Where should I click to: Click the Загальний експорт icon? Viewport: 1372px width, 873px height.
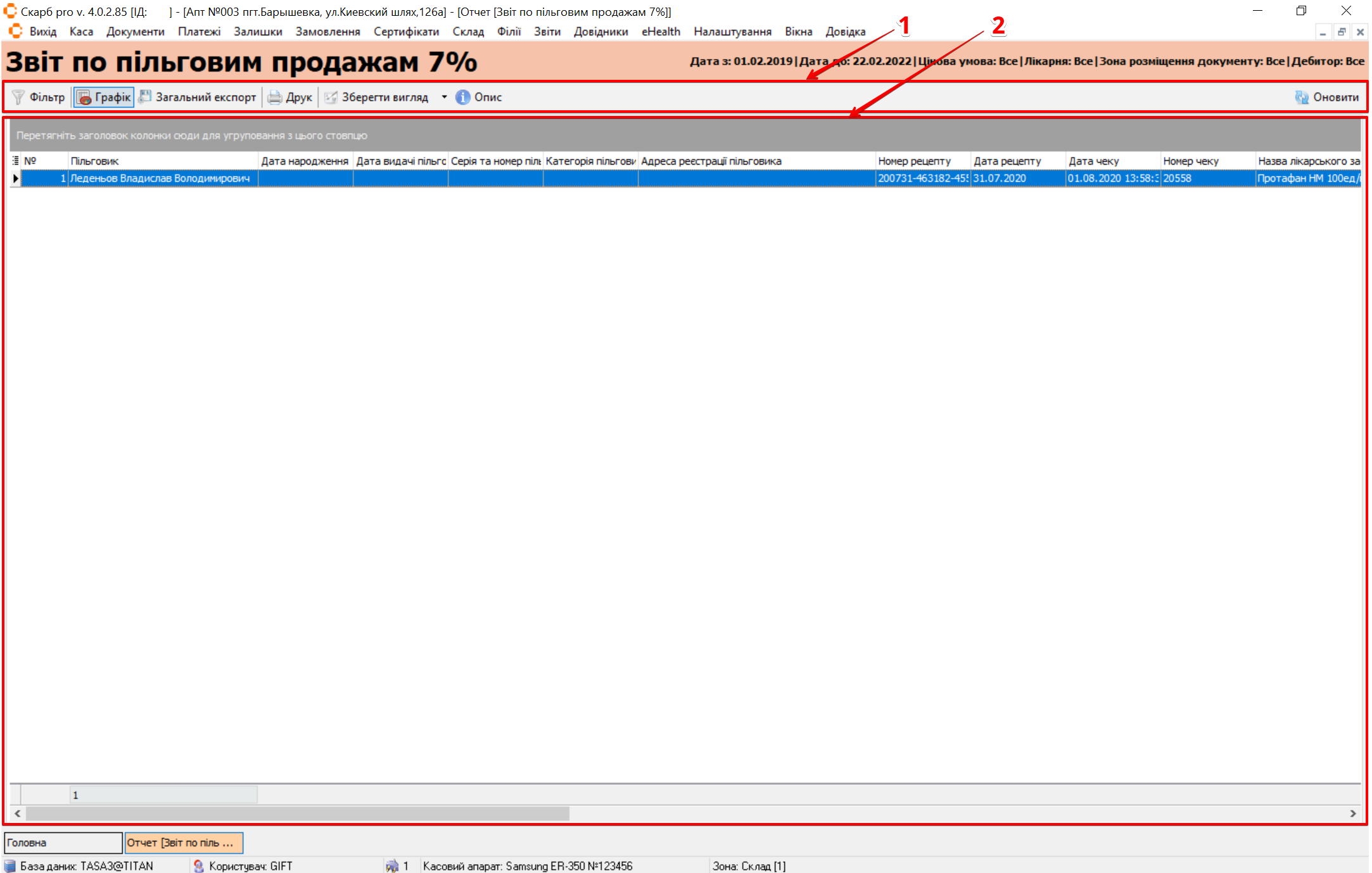[145, 96]
